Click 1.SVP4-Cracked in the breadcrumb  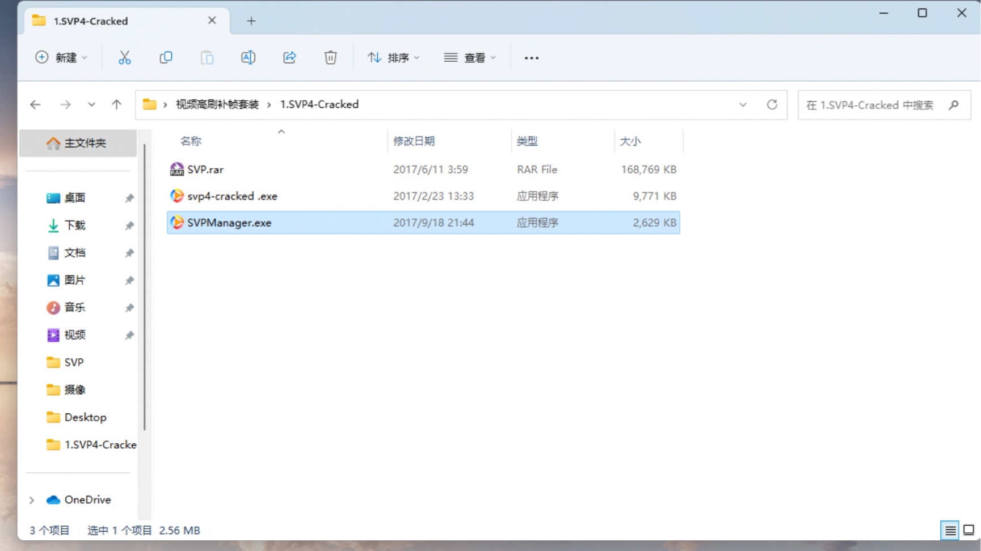[319, 104]
